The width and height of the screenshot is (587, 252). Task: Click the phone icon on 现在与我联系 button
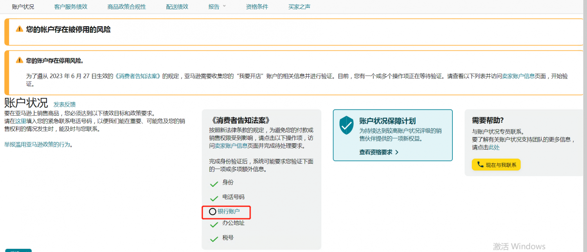(480, 164)
